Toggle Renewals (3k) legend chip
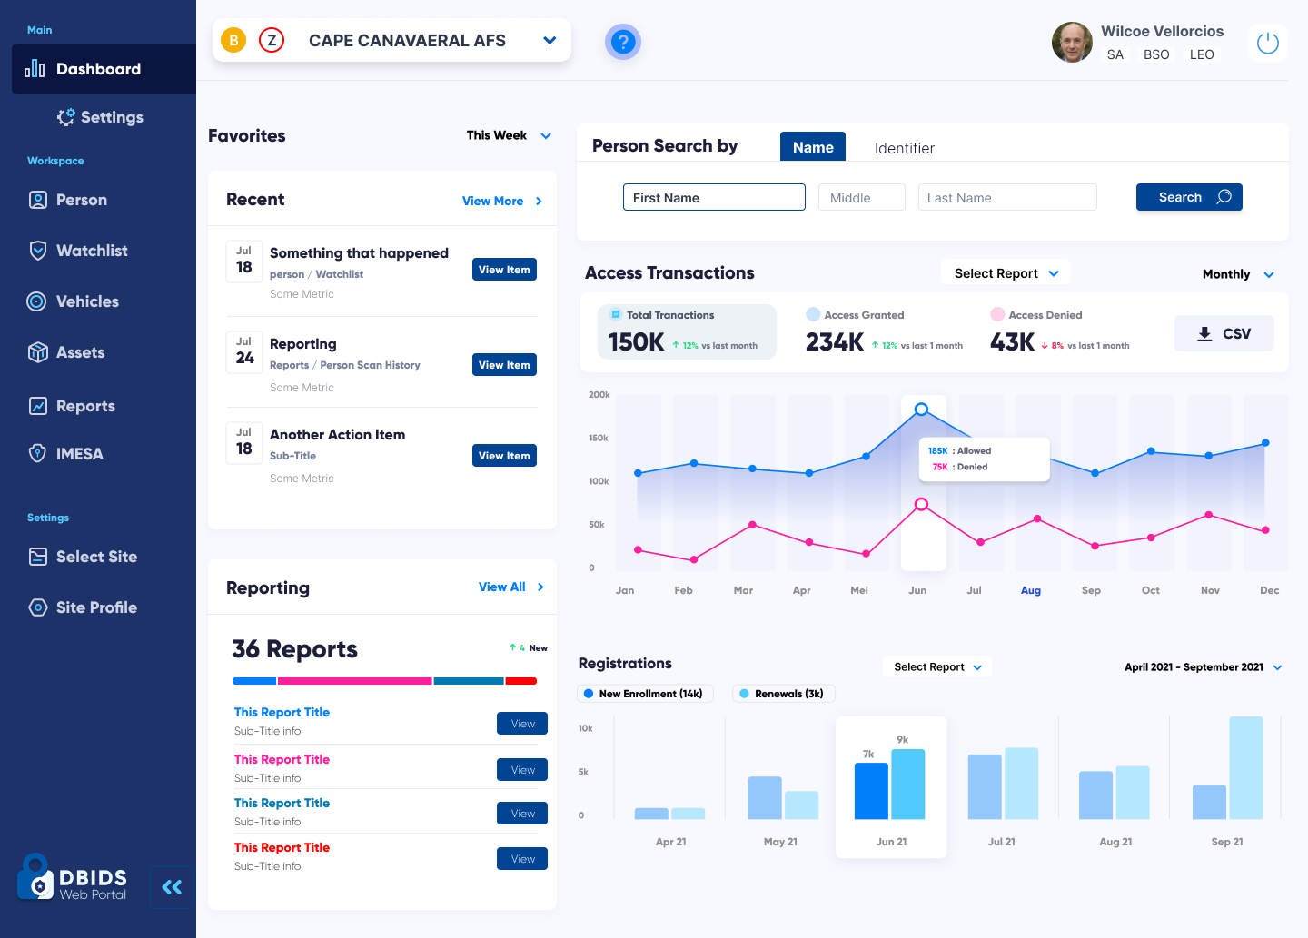The width and height of the screenshot is (1308, 938). point(784,694)
